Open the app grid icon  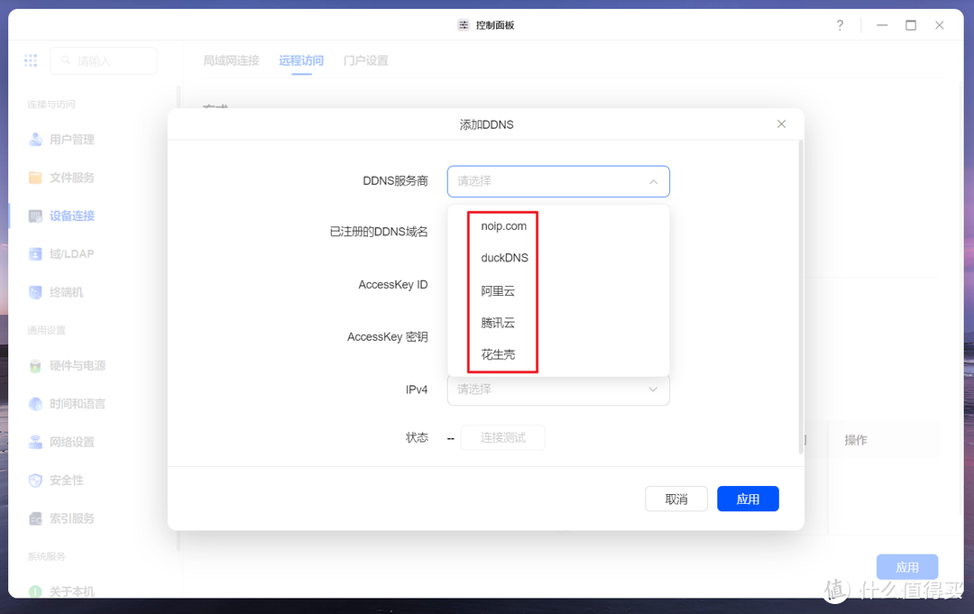pyautogui.click(x=31, y=60)
